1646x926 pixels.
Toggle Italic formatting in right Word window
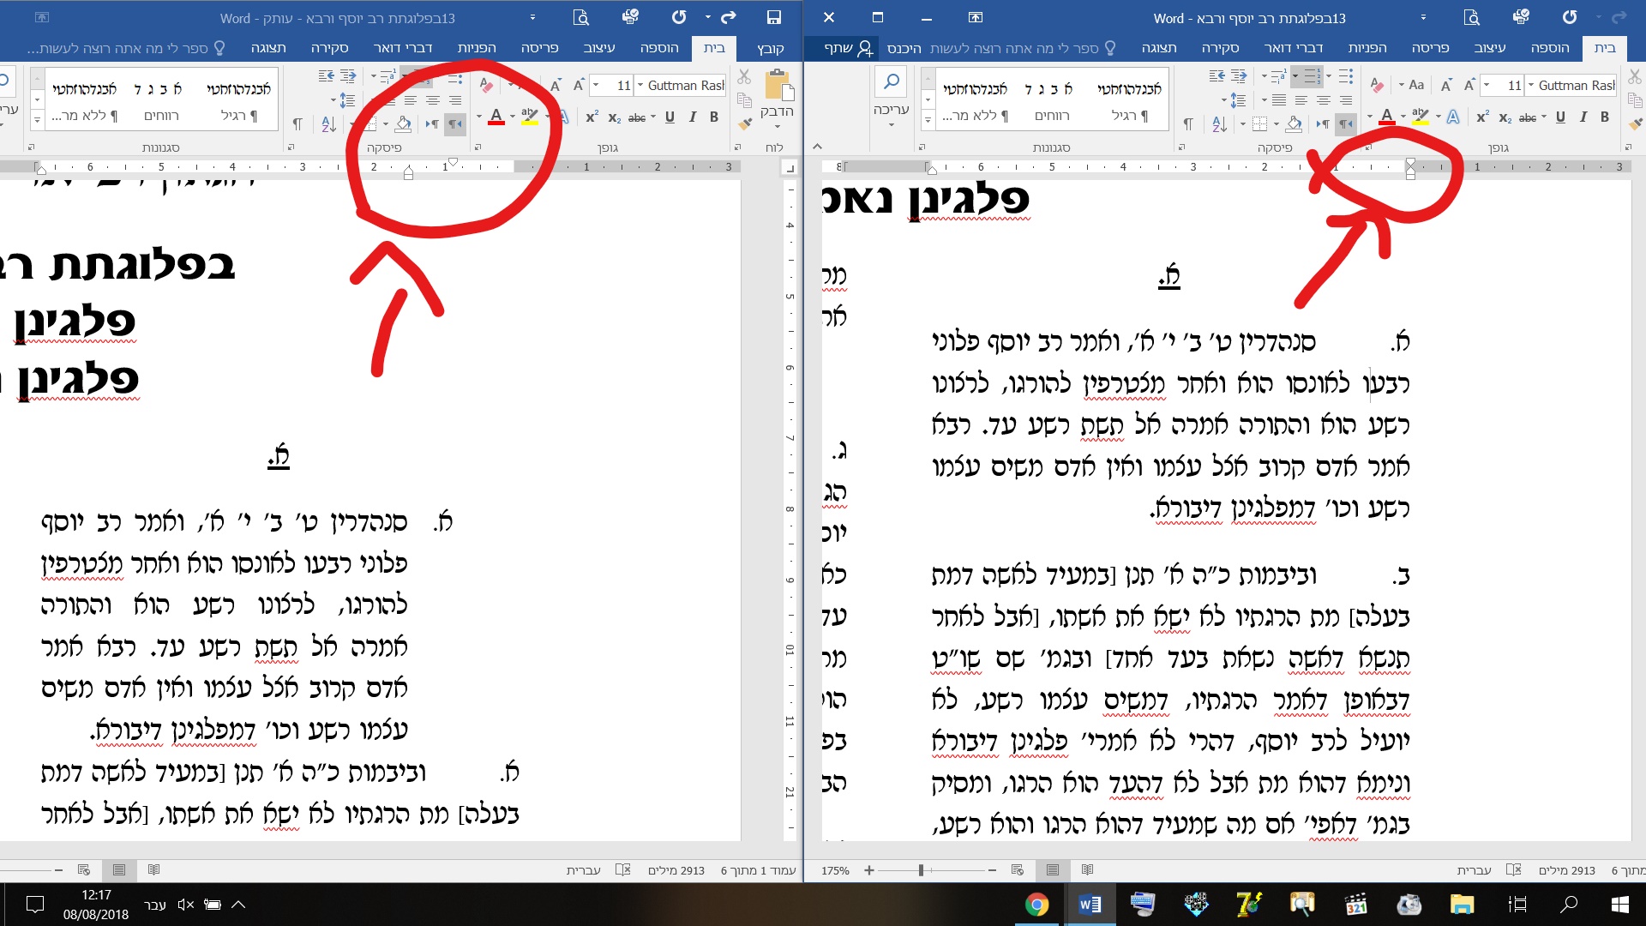point(1583,117)
